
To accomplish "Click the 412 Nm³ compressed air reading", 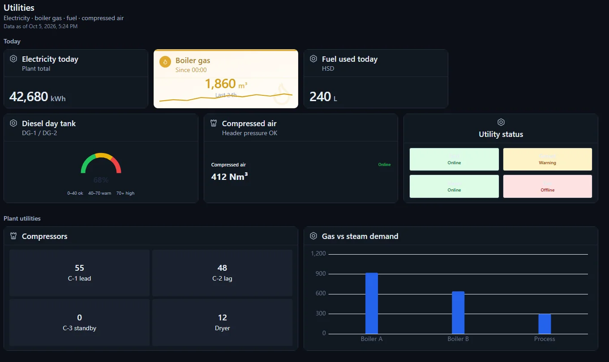I will (x=229, y=177).
